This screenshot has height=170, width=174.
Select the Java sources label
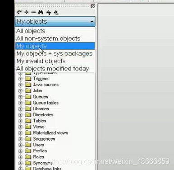tap(46, 85)
